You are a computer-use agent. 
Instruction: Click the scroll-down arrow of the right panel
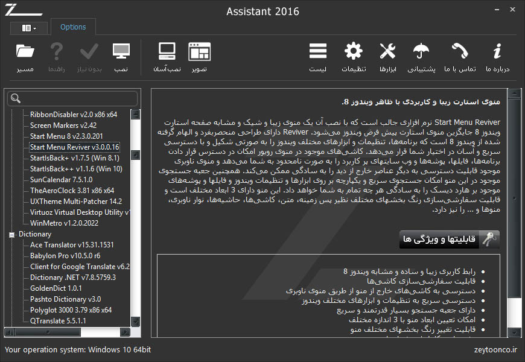tap(514, 331)
